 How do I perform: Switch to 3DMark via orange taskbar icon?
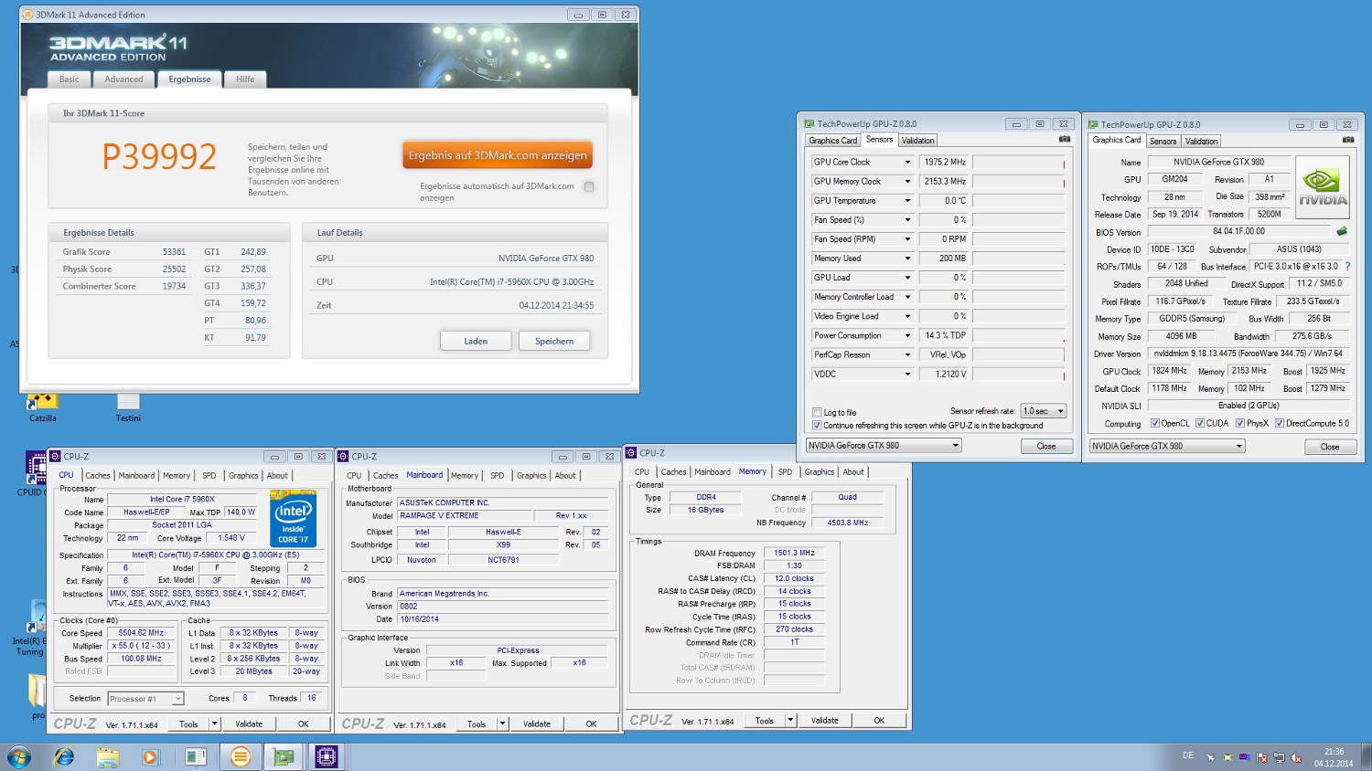point(240,756)
